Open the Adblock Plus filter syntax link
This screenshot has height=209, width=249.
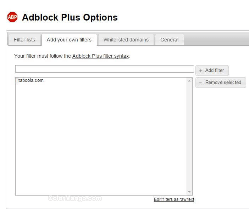100,56
